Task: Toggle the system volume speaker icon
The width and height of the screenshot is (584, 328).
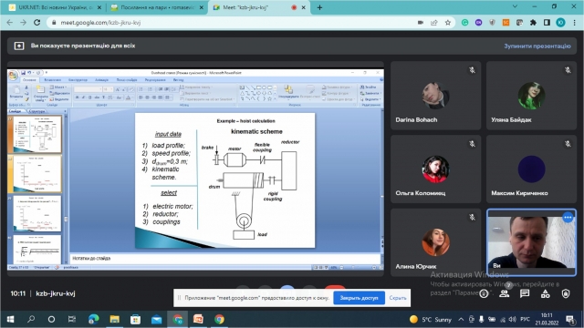Action: click(513, 320)
